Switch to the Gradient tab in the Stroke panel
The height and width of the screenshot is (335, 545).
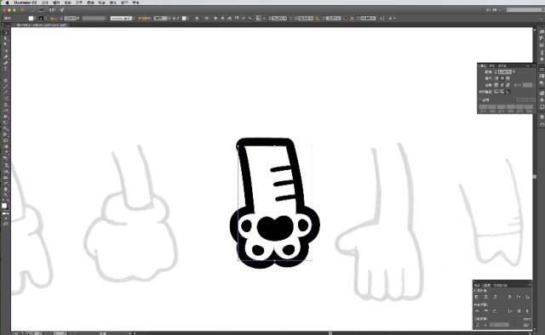point(491,66)
